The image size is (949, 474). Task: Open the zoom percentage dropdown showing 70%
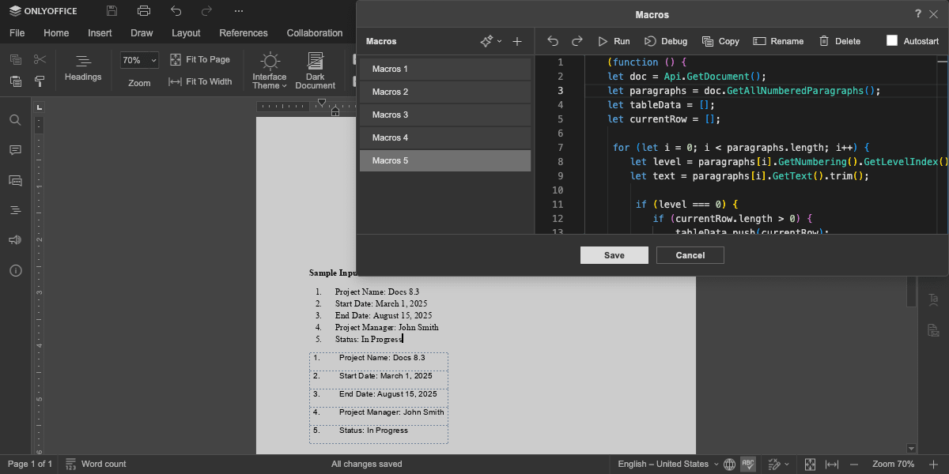pos(140,60)
